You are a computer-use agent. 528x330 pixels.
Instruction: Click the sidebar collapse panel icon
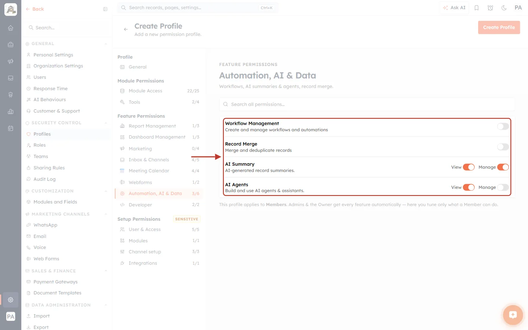coord(105,9)
